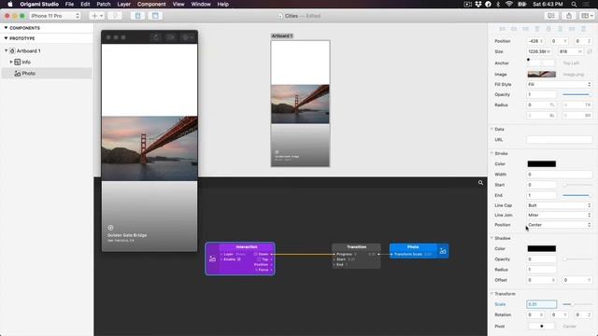Click the toolbar icon next to add button

pos(115,16)
